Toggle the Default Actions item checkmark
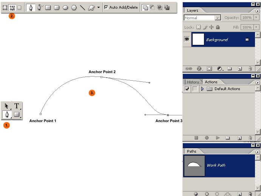 coord(187,89)
